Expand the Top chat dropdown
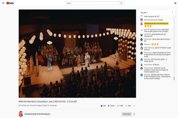 tap(144, 13)
